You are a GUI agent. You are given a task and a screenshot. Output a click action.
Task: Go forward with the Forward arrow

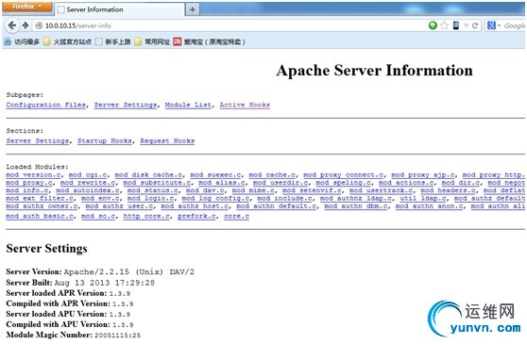pos(25,25)
